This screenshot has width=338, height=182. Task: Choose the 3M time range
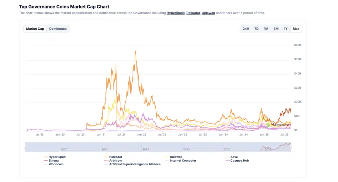(276, 29)
